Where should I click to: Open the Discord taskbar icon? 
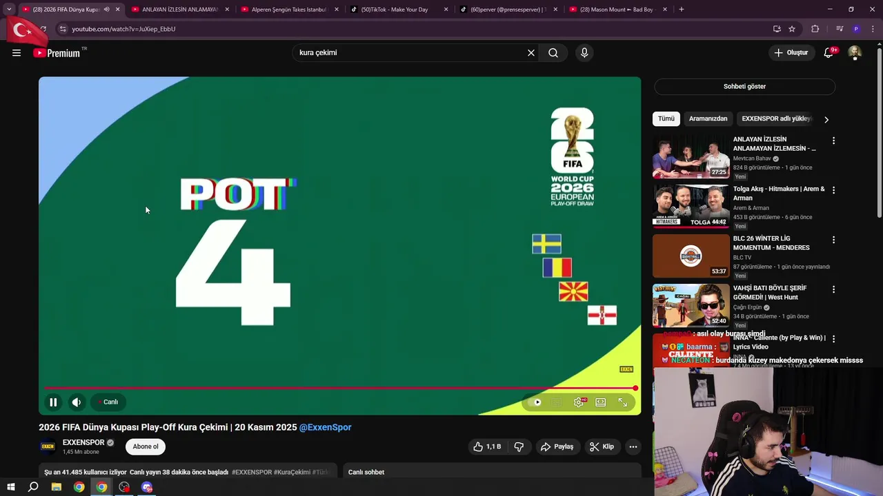pyautogui.click(x=147, y=487)
